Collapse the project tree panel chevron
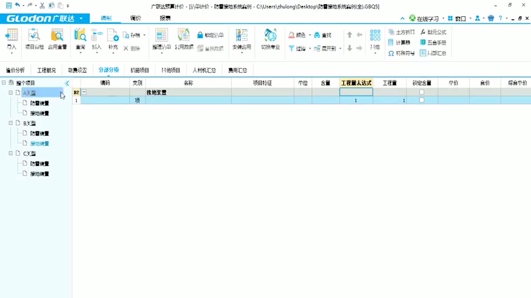This screenshot has height=298, width=531. point(67,83)
